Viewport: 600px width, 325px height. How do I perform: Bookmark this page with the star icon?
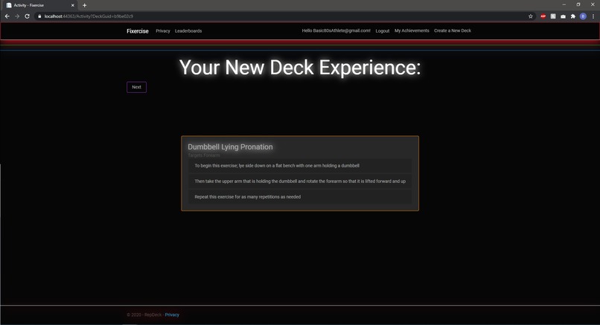coord(530,16)
